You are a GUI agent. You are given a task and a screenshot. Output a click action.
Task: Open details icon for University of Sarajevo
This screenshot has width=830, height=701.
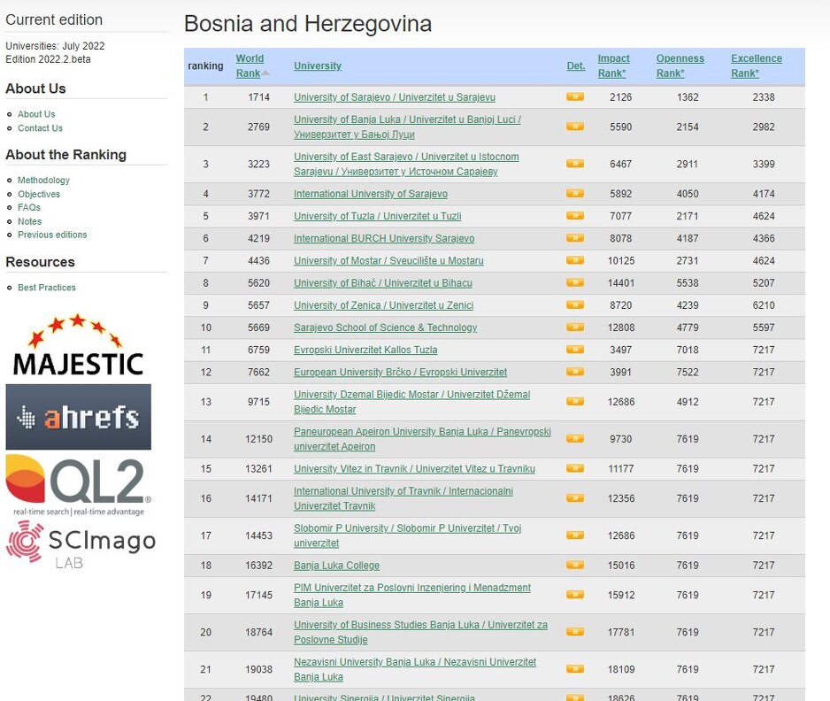(574, 97)
